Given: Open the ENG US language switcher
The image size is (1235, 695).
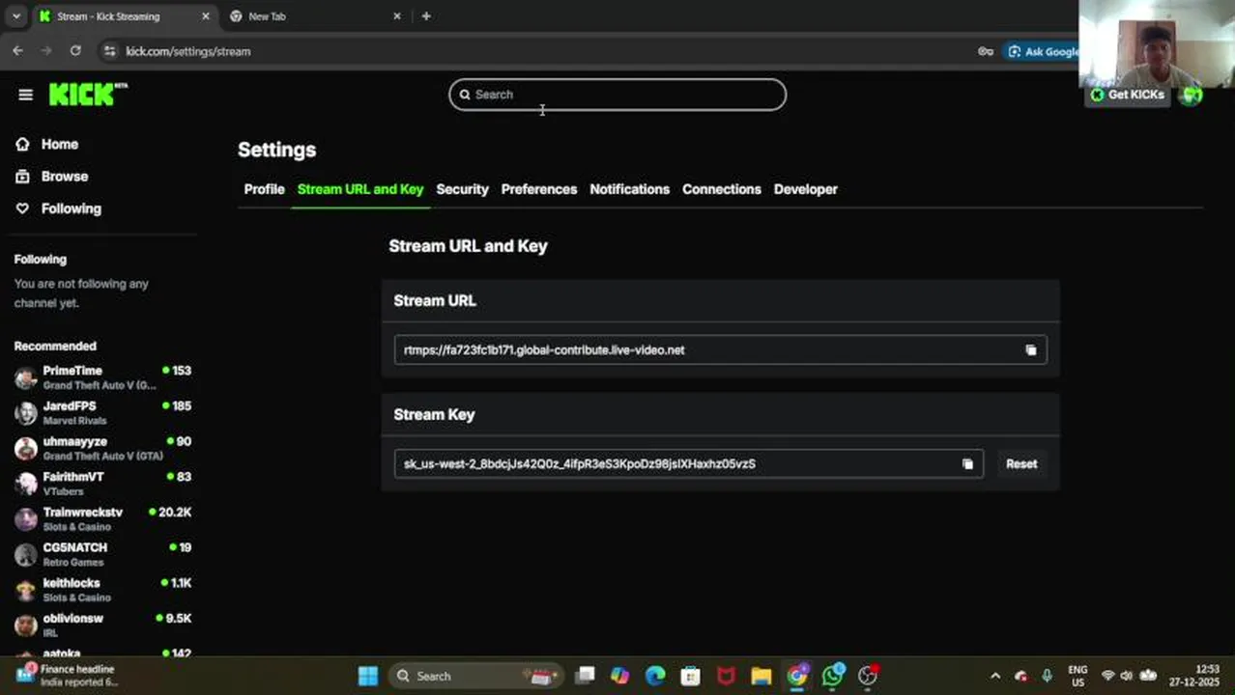Looking at the screenshot, I should pyautogui.click(x=1077, y=676).
